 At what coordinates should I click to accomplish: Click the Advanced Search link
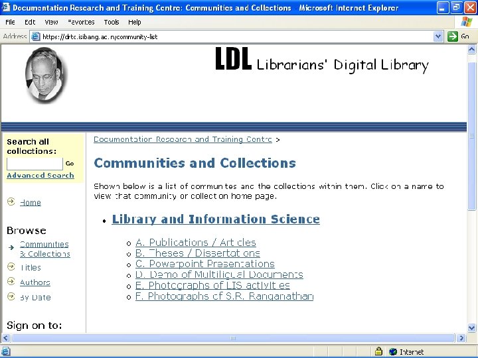click(x=40, y=175)
